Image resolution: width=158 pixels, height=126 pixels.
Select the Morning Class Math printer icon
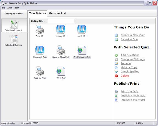61,50
